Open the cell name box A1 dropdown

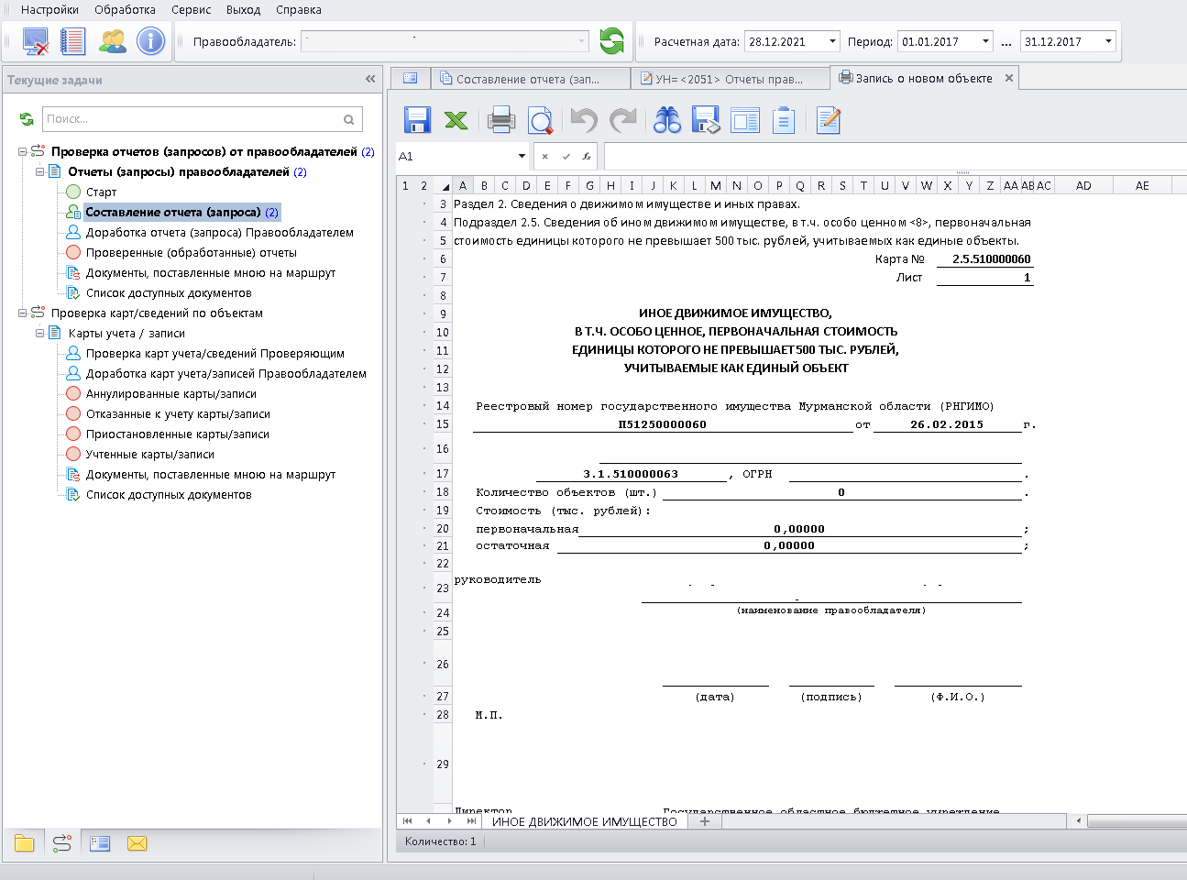click(522, 157)
